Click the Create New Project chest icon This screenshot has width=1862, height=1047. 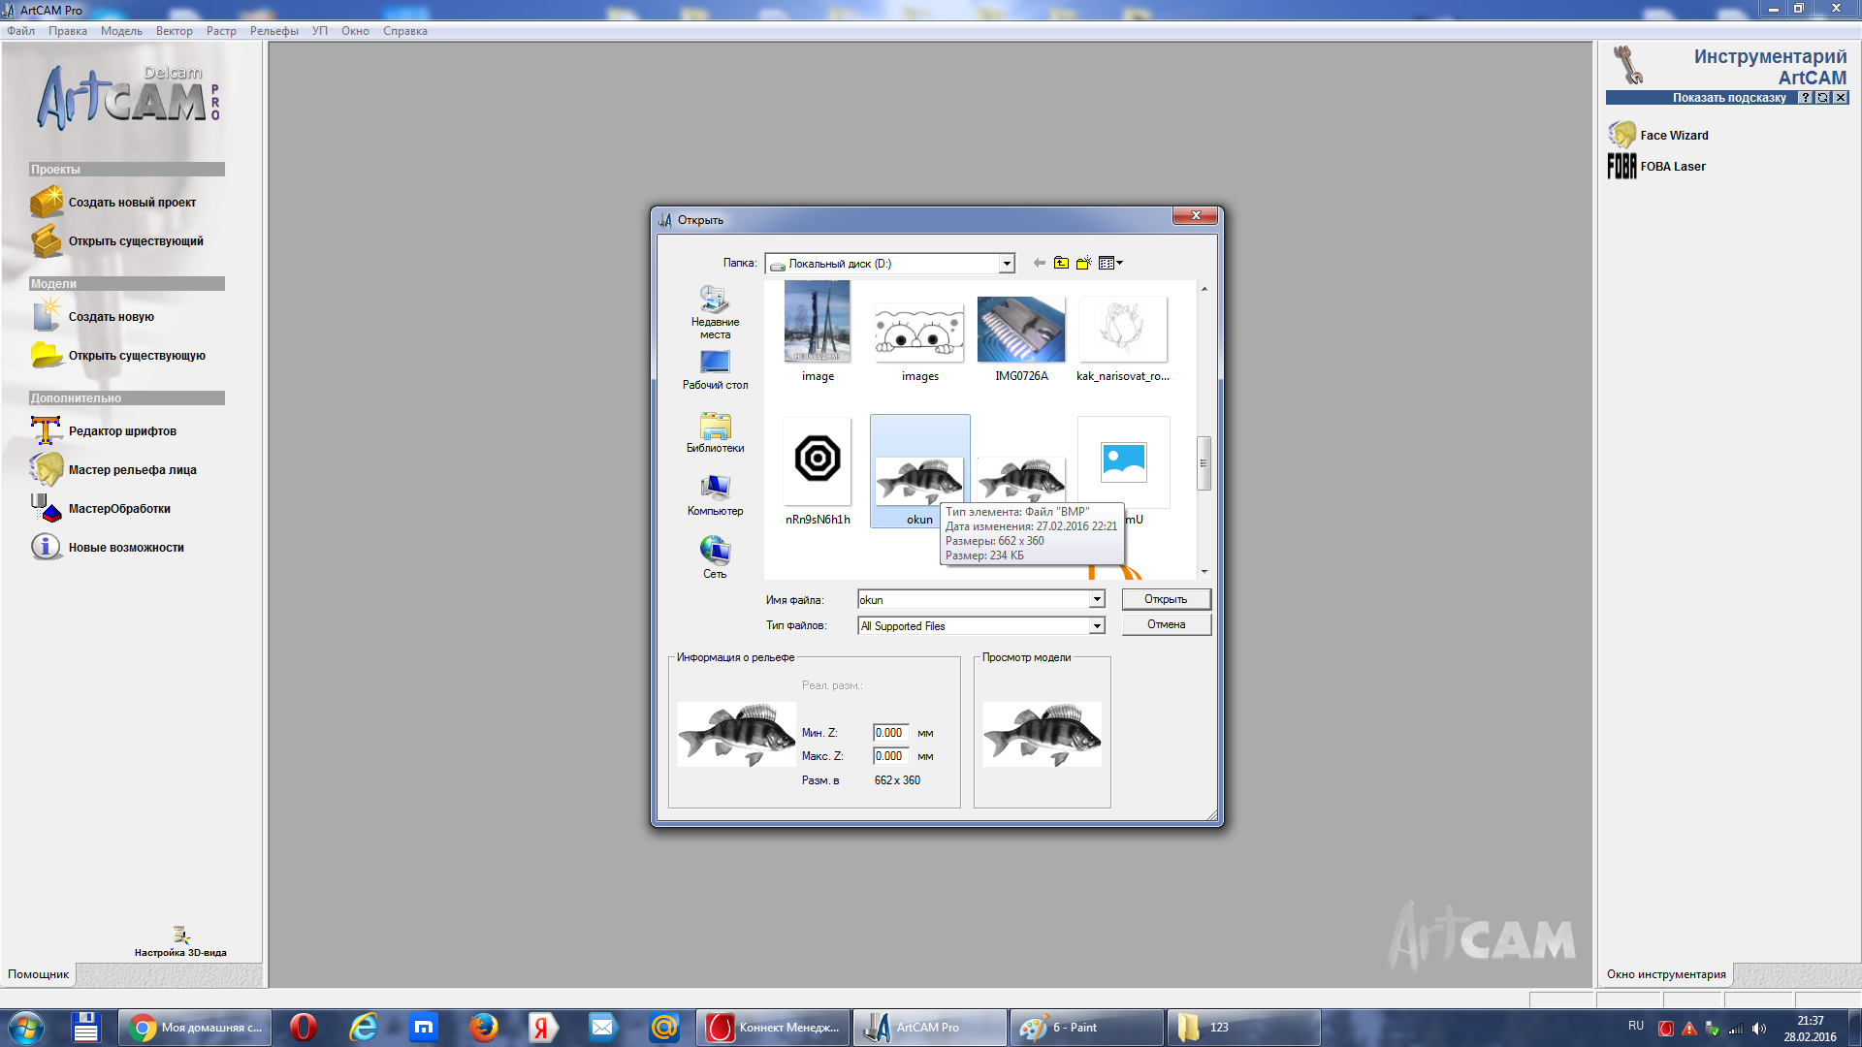(x=47, y=203)
